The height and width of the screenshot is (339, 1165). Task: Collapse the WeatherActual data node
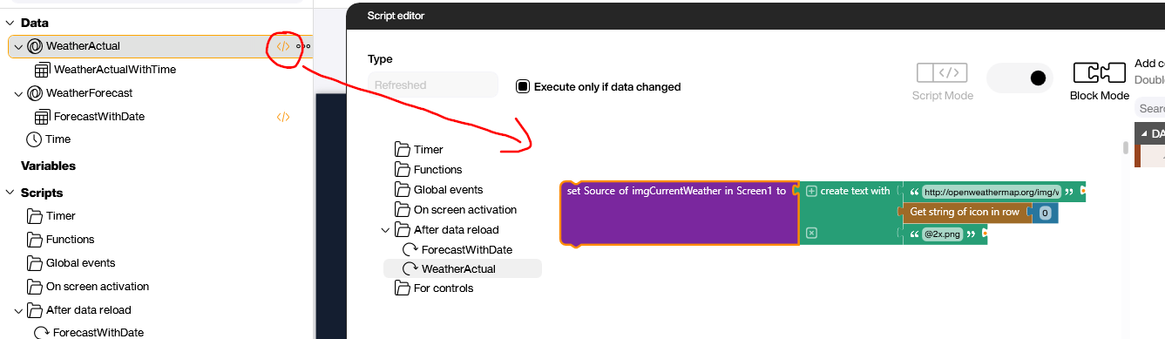(x=18, y=46)
